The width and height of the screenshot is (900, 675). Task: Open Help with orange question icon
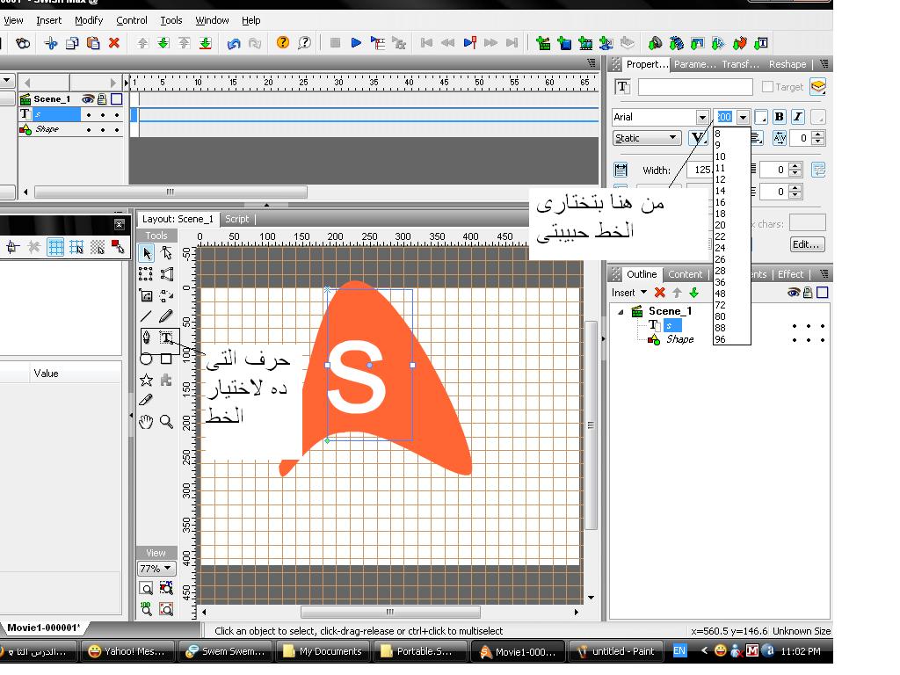[x=283, y=42]
